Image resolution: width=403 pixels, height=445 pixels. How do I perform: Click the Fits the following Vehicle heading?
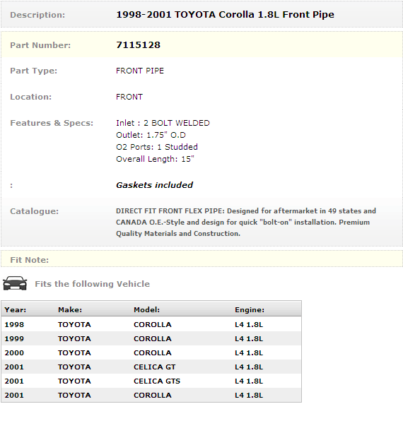point(93,284)
